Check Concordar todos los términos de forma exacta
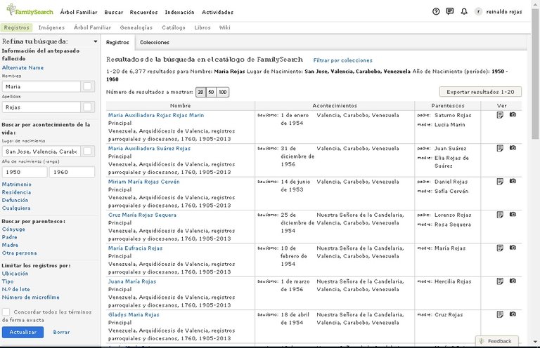 [x=6, y=312]
